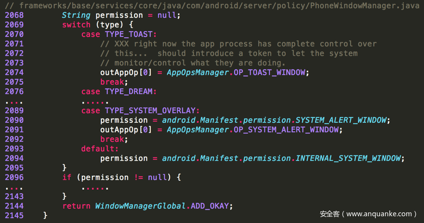Viewport: 424px width, 223px height.
Task: Click the OP_TOAST_WINDOW constant
Action: [269, 72]
